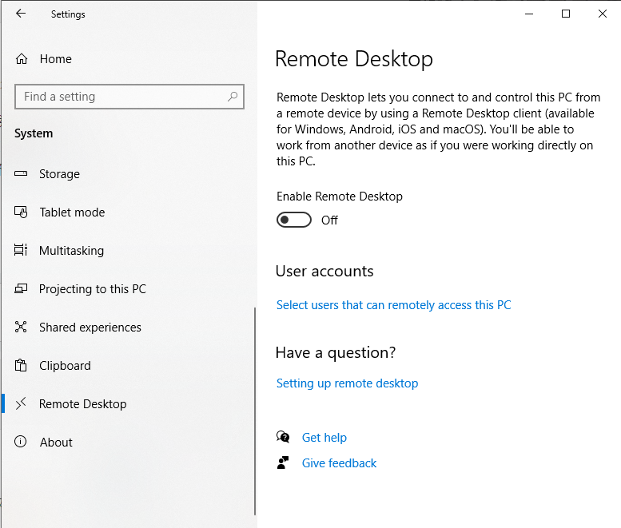Click the Shared experiences icon
This screenshot has width=621, height=528.
pos(21,327)
